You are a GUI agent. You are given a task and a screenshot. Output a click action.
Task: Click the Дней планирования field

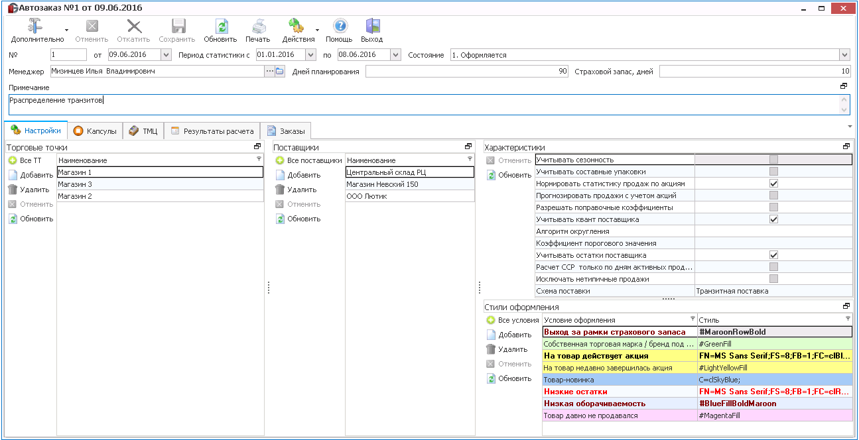pyautogui.click(x=467, y=72)
